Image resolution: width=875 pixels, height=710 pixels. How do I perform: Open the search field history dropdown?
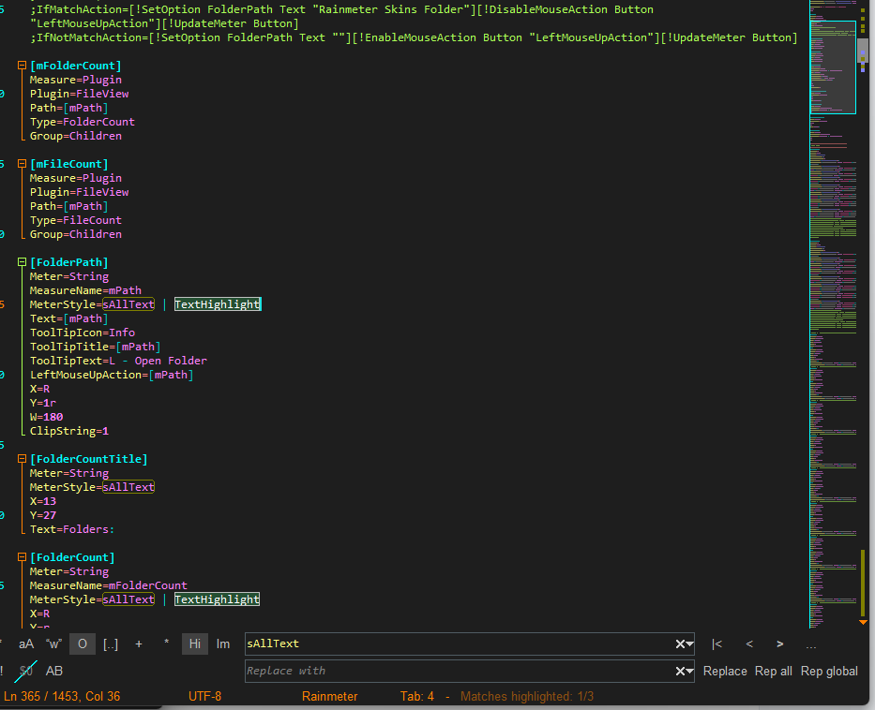690,644
